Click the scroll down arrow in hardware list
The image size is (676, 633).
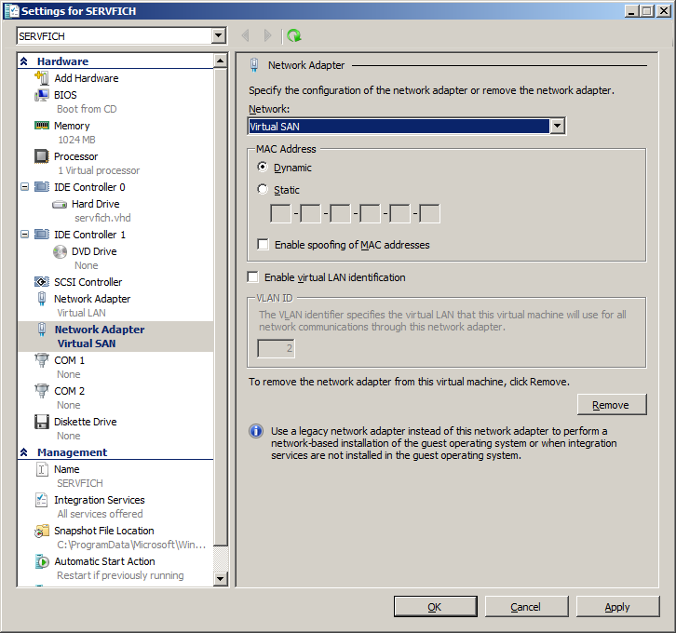click(x=221, y=579)
